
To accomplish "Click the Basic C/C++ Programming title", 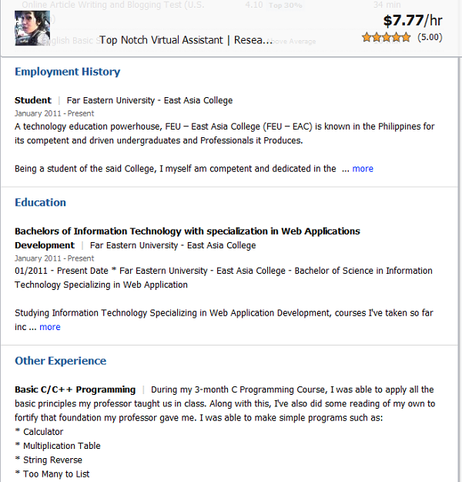I will (x=75, y=389).
